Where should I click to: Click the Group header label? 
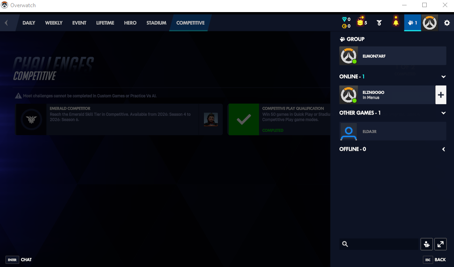point(352,39)
